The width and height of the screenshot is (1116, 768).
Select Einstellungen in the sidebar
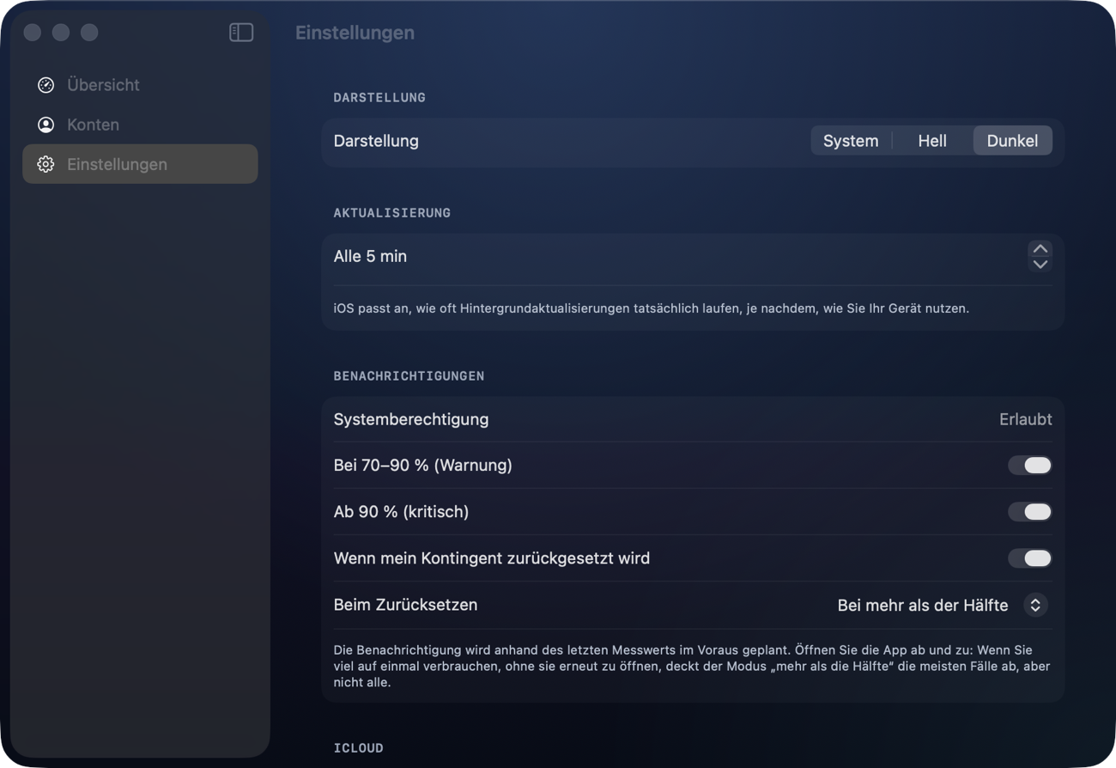(140, 164)
